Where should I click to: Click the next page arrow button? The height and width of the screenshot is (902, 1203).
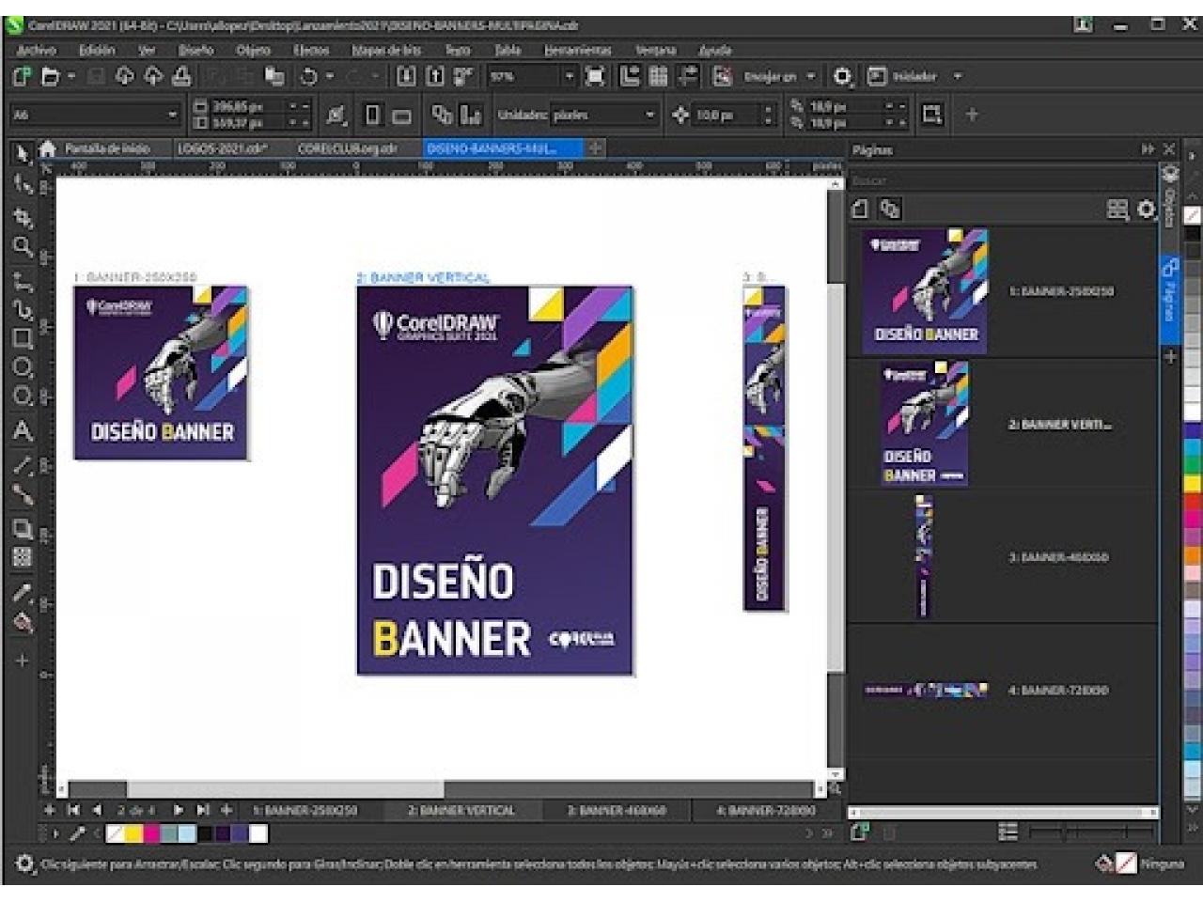tap(179, 810)
